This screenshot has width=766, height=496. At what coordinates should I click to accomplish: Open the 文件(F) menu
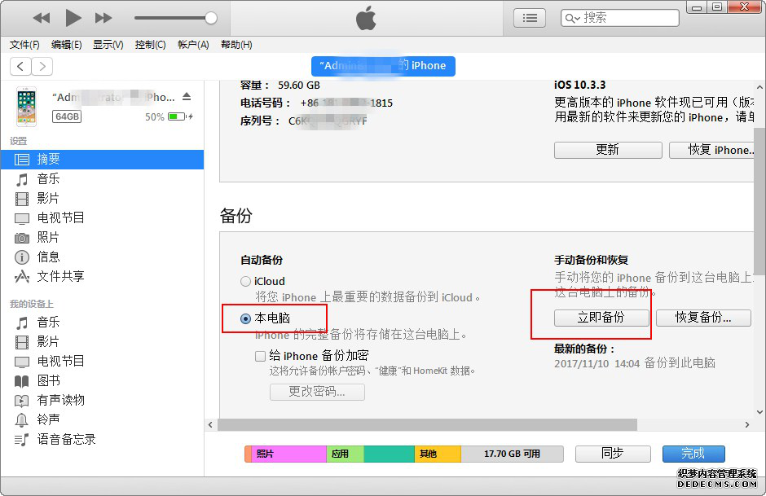coord(24,45)
